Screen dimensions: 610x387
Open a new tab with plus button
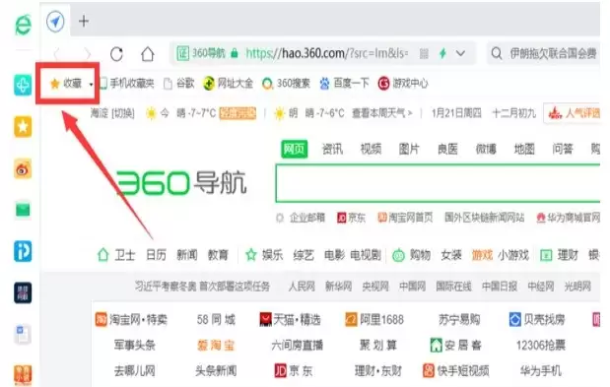click(84, 21)
